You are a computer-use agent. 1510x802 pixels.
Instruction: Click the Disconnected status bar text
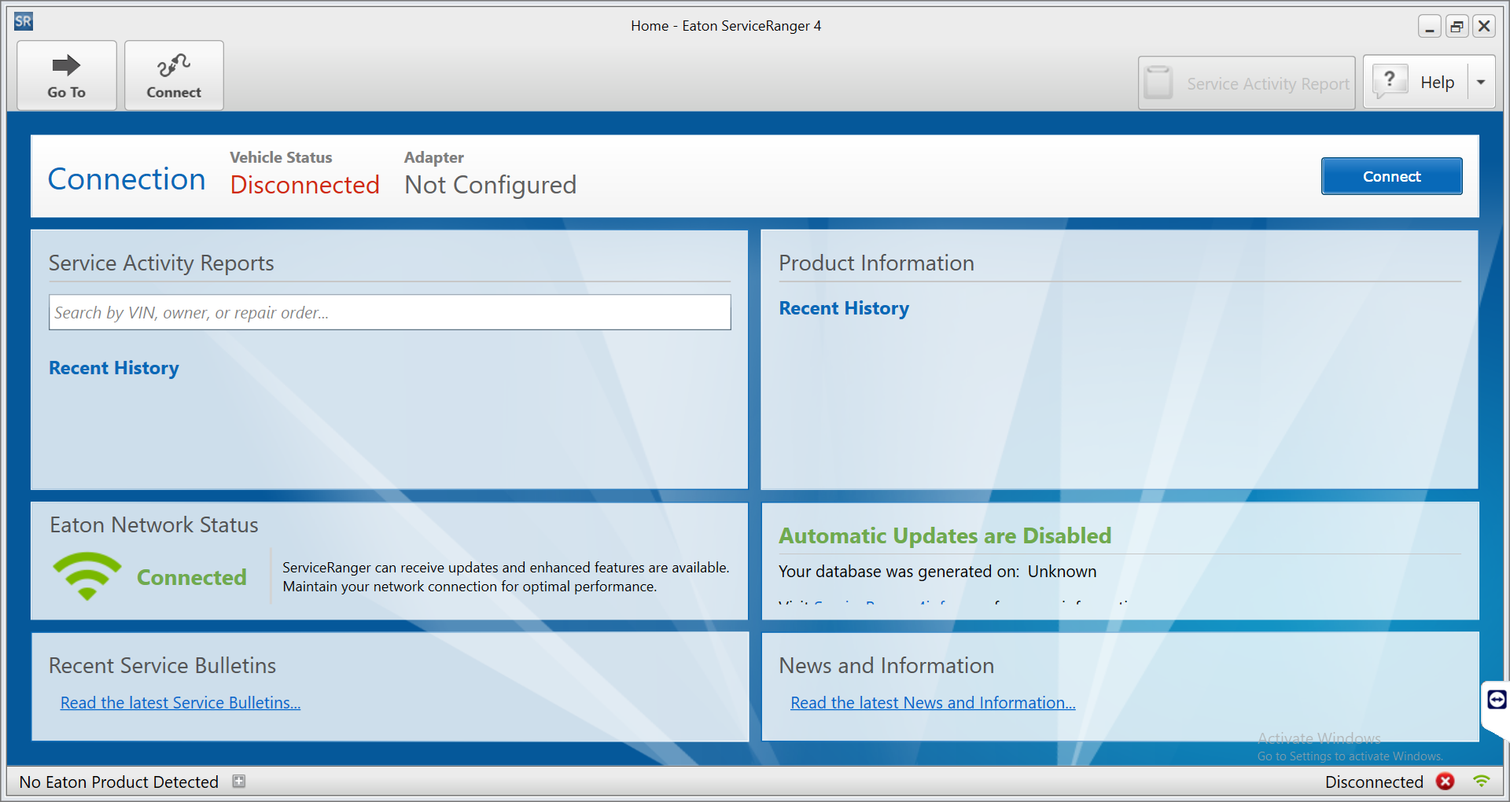tap(1374, 782)
